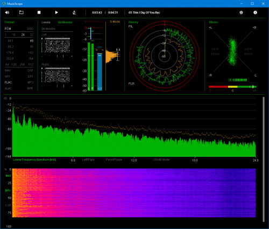Toggle the Left/Right spectrum mode
Image resolution: width=269 pixels, height=229 pixels.
88,159
